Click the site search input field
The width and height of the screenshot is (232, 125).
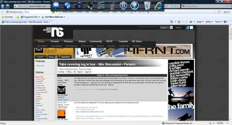click(x=148, y=27)
